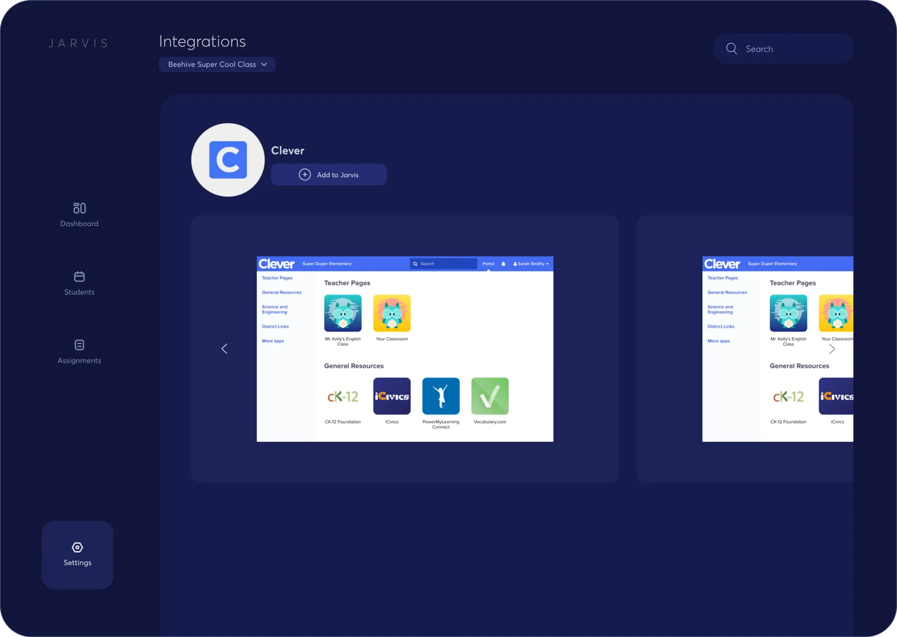Viewport: 897px width, 637px height.
Task: Click Teacher Pages heading in first screenshot
Action: point(347,283)
